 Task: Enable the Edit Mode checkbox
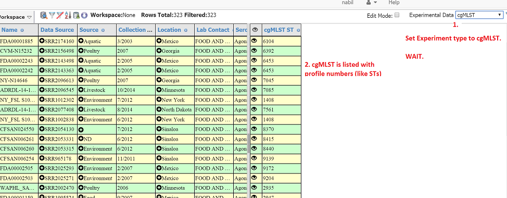(x=397, y=15)
